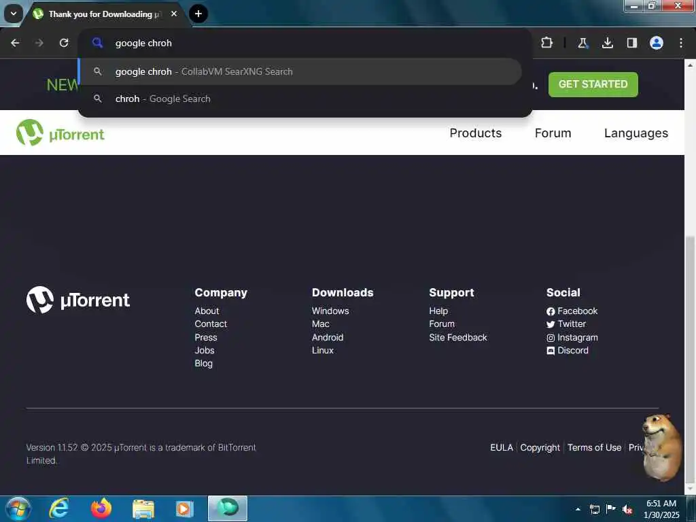Open Windows Media Player from taskbar
Image resolution: width=696 pixels, height=522 pixels.
coord(184,508)
